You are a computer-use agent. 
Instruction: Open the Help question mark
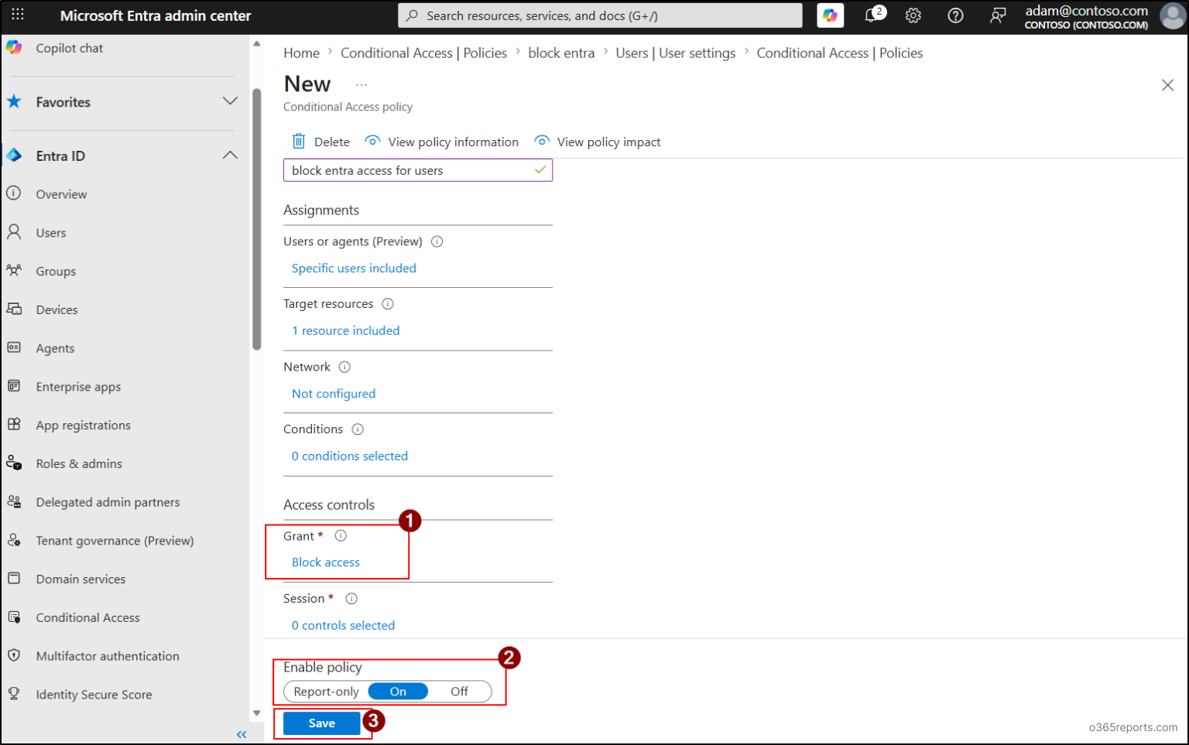point(956,15)
